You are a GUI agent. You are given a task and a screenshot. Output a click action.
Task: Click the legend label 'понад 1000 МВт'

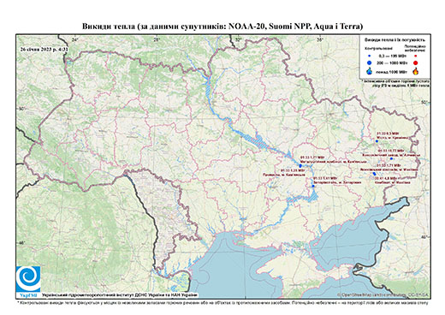(x=391, y=71)
